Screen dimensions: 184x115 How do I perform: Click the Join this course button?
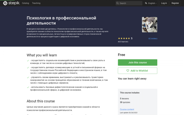tap(137, 63)
